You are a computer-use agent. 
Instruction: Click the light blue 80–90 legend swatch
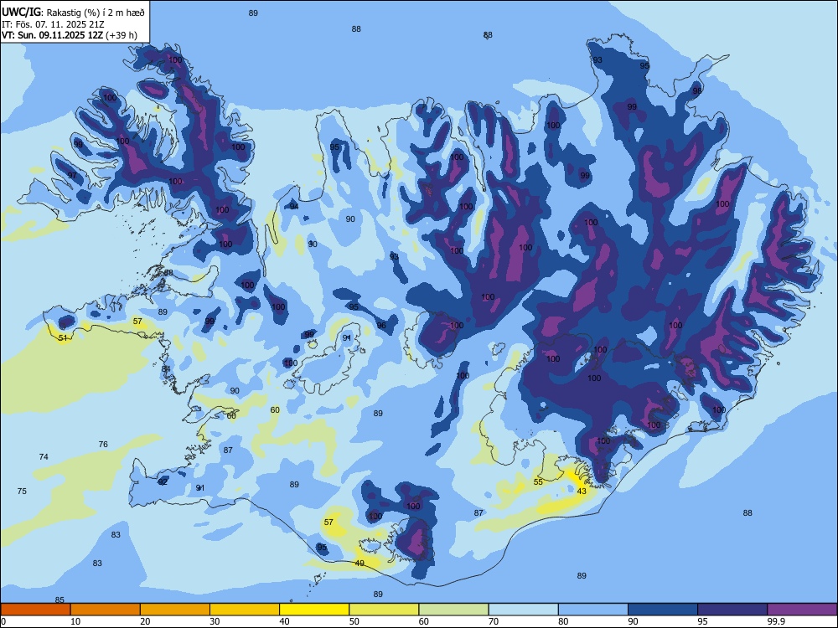592,610
